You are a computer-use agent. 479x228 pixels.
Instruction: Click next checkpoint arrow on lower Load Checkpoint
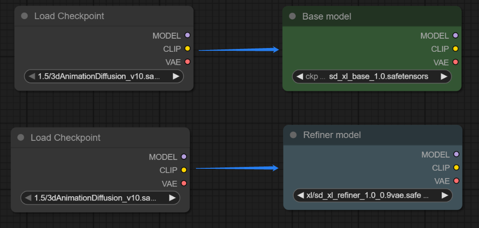[172, 198]
